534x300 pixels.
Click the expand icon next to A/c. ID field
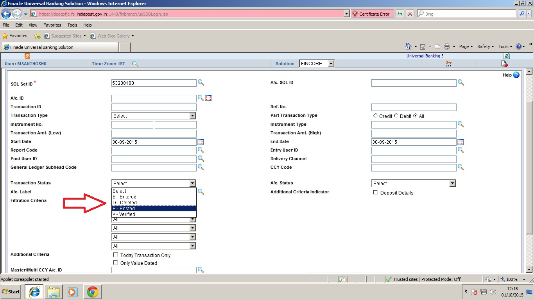(x=208, y=98)
